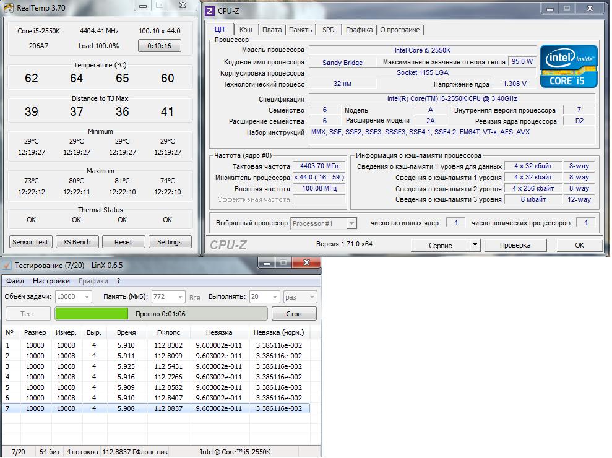Viewport: 612px width, 458px height.
Task: Click the Сервис button in CPU-Z
Action: click(440, 246)
